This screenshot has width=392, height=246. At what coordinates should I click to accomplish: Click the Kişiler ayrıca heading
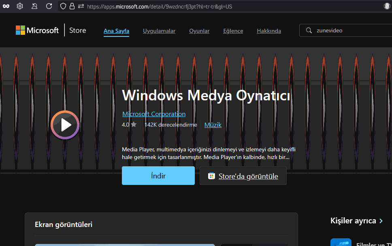coord(353,221)
